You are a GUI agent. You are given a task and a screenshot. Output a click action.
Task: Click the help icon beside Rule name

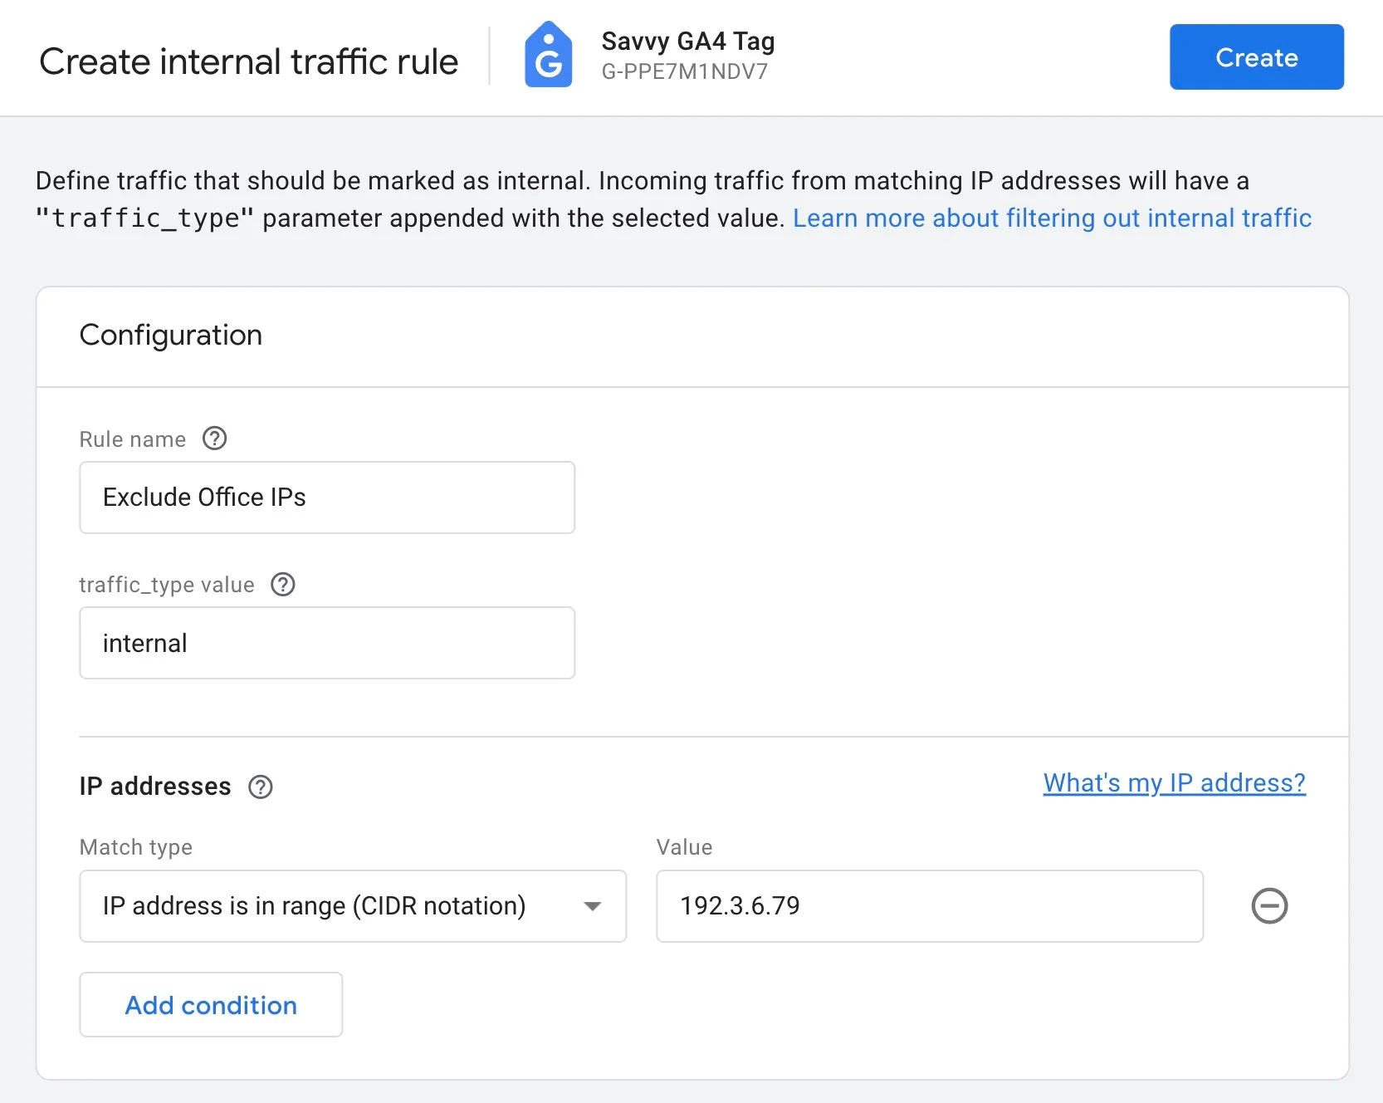click(215, 439)
